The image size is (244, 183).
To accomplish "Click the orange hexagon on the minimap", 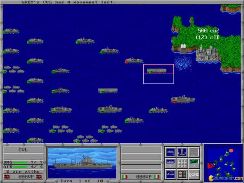I will tap(231, 151).
